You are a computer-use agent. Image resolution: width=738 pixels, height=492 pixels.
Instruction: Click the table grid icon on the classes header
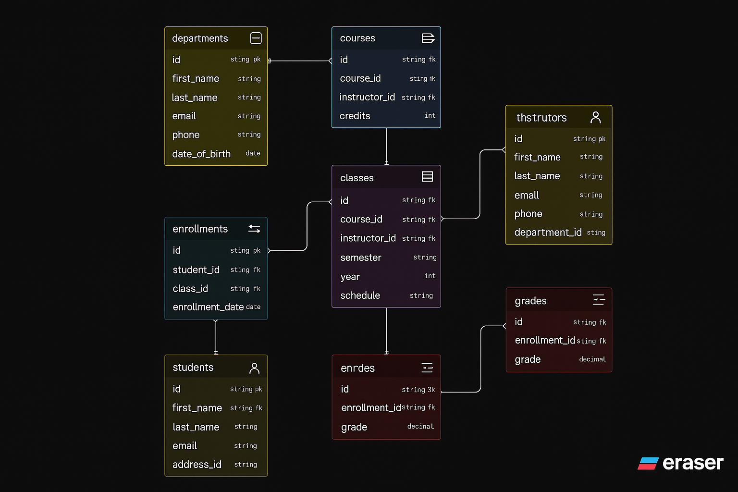pyautogui.click(x=427, y=176)
